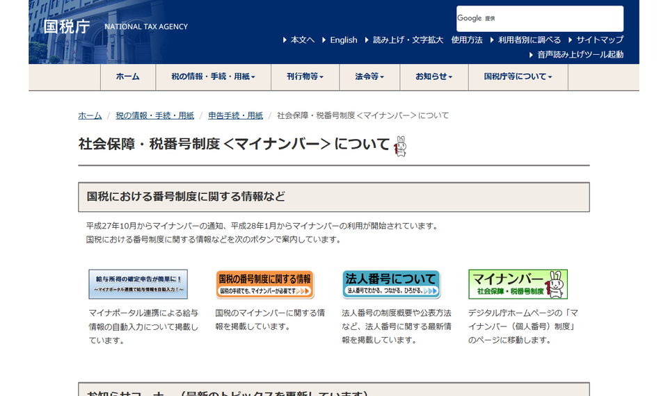The width and height of the screenshot is (668, 396).
Task: Open the マイナンバー 社会保障・税番号制度 banner
Action: pos(518,284)
